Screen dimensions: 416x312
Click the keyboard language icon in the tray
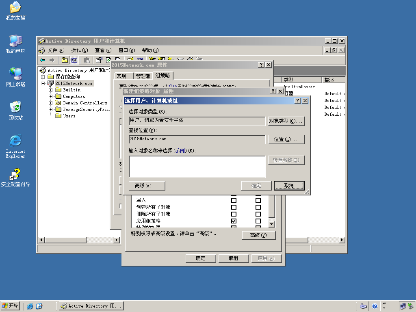364,306
